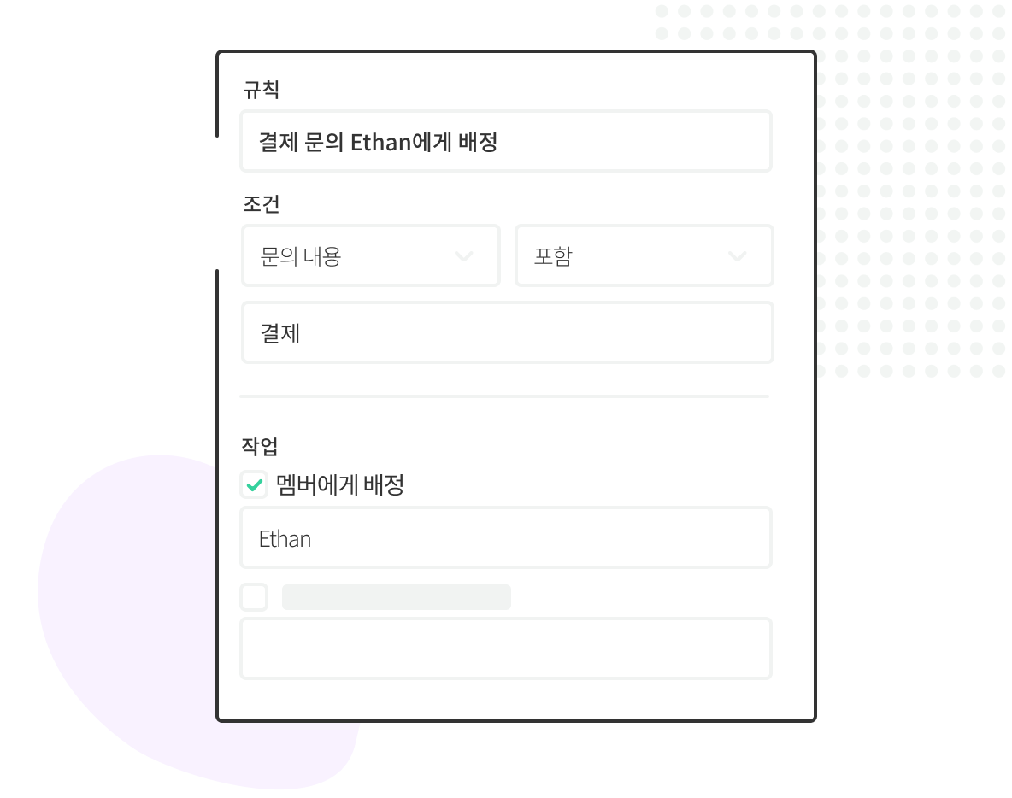
Task: Click the chevron in 문의 내용 dropdown
Action: click(x=464, y=256)
